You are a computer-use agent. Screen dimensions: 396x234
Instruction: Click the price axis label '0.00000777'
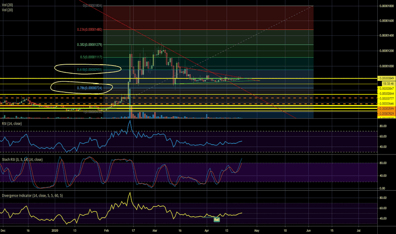tap(386, 99)
